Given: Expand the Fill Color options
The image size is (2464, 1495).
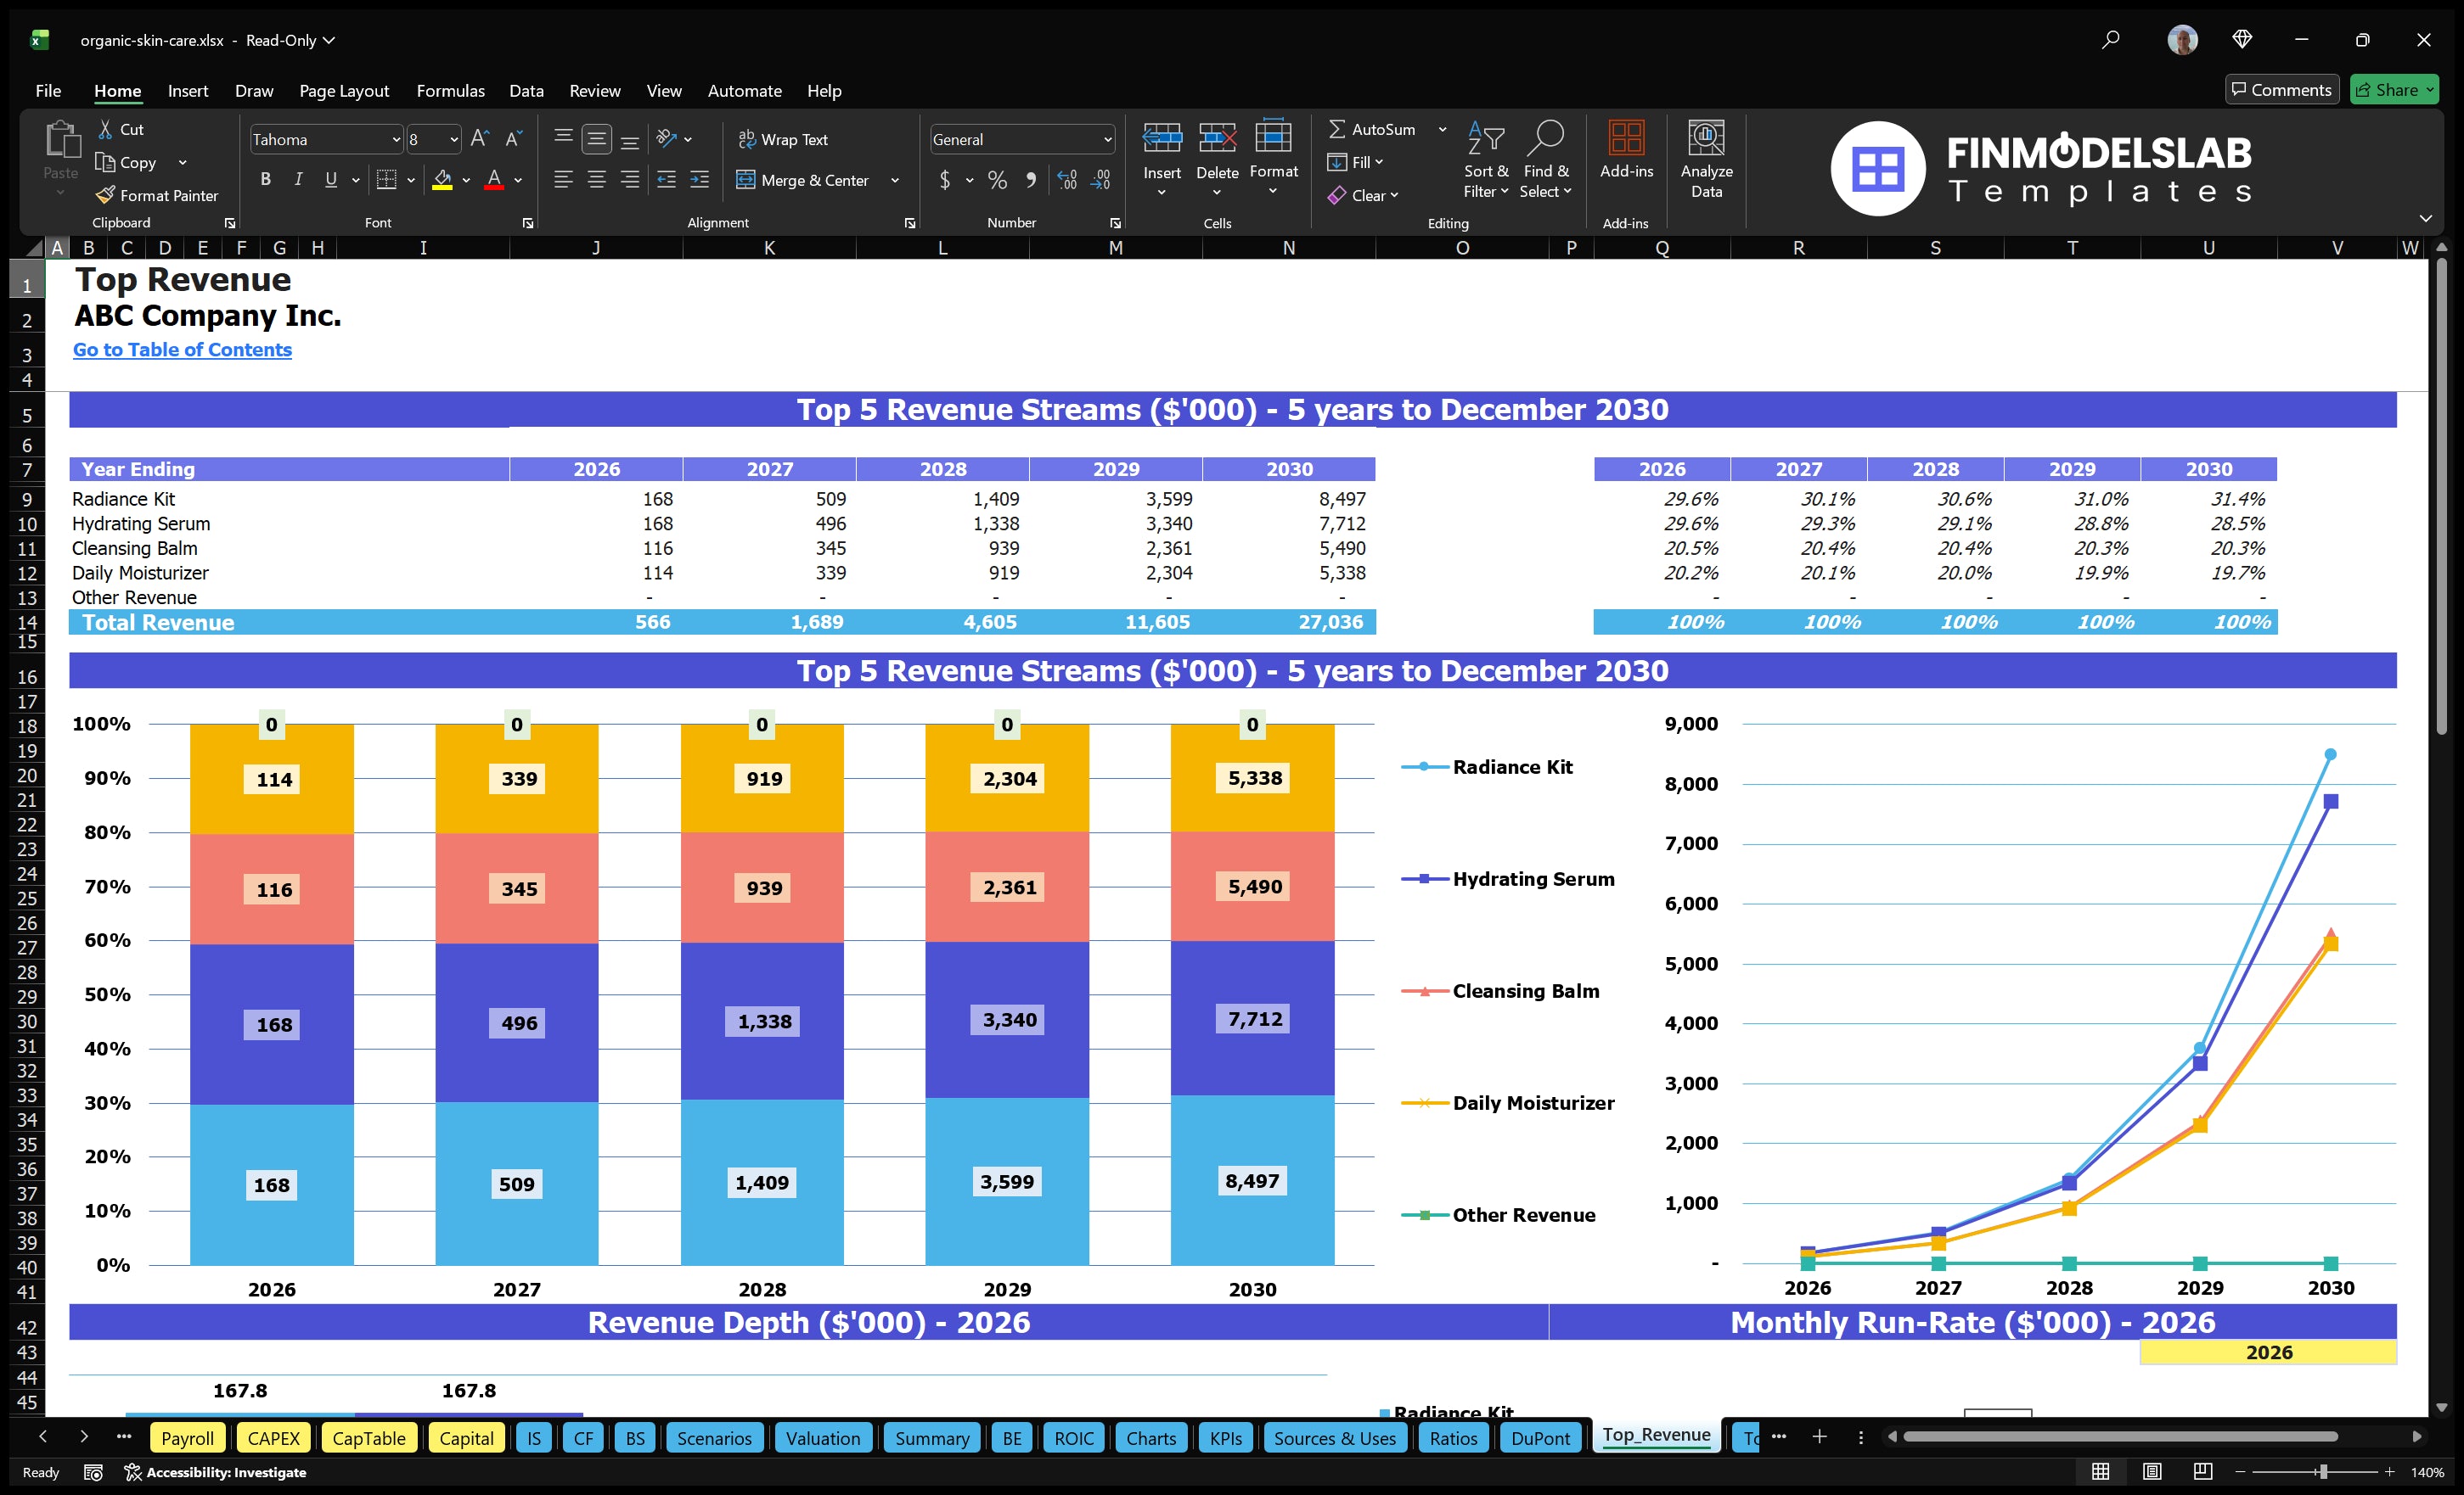Looking at the screenshot, I should tap(466, 181).
